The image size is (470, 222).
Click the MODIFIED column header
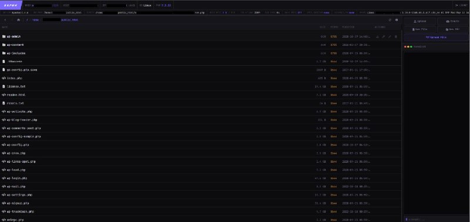tap(348, 27)
